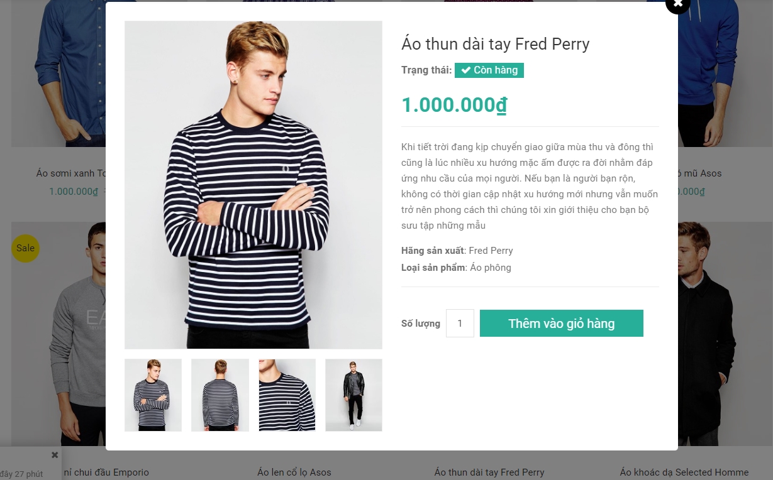Select the leather jacket outfit thumbnail

[x=353, y=395]
